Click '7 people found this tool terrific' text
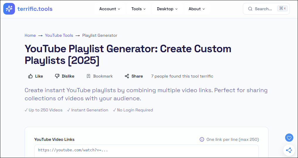This screenshot has height=158, width=298. point(182,76)
